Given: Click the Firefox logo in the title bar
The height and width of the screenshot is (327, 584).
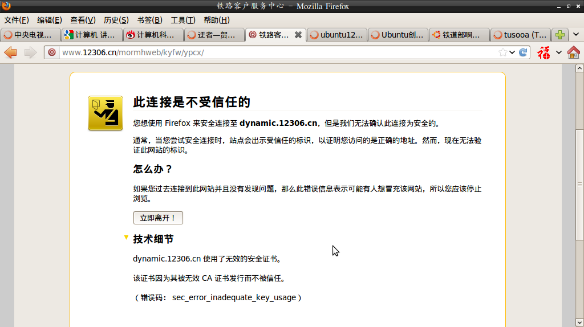Looking at the screenshot, I should pos(6,6).
